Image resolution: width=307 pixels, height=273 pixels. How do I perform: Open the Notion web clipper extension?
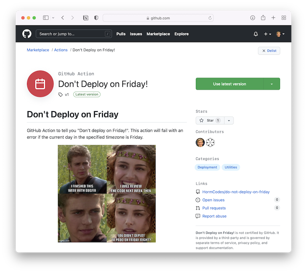(86, 18)
